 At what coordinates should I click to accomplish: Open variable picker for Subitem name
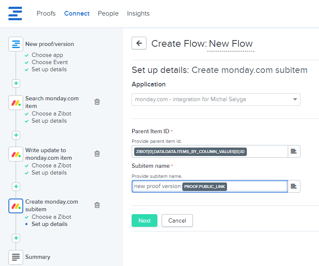(294, 186)
